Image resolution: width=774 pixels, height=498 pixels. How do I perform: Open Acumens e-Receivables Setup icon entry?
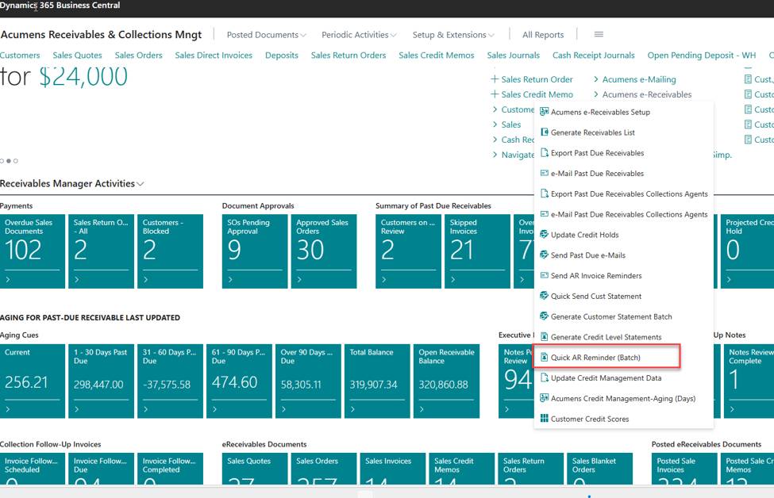click(x=544, y=112)
